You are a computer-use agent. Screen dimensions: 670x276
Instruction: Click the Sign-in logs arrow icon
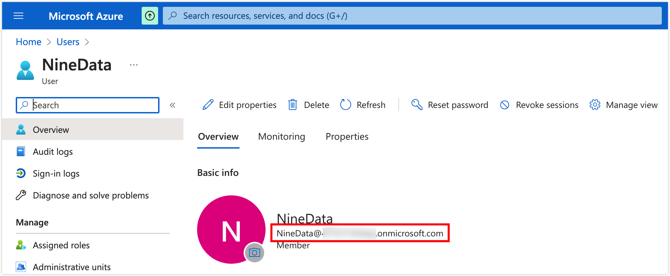click(x=21, y=173)
